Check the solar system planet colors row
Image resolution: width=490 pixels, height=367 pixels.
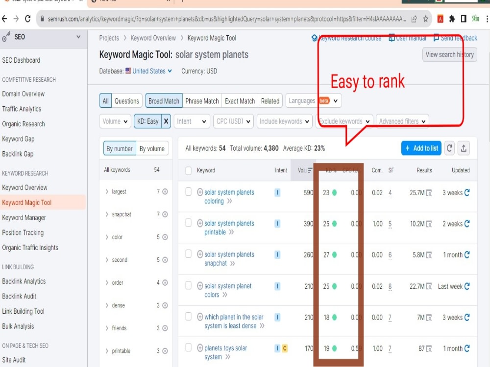[x=189, y=285]
